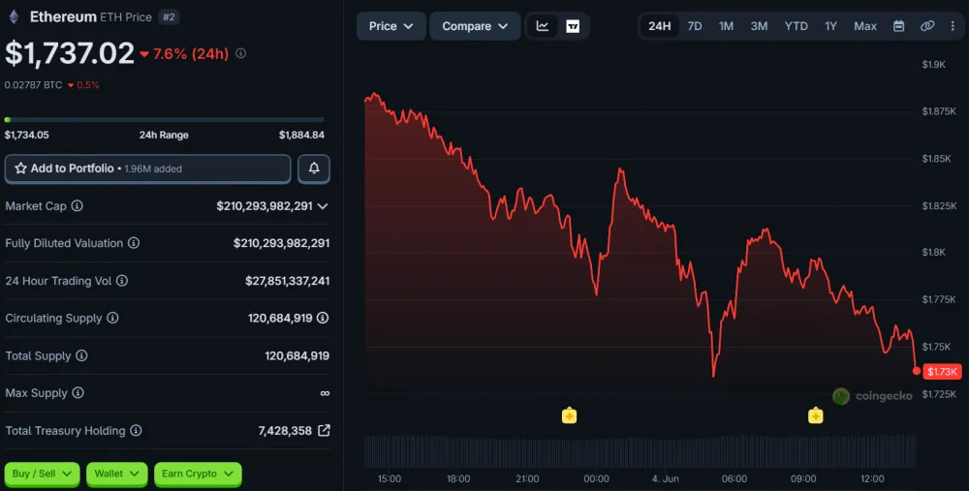Click the $1,884.84 range high value
The height and width of the screenshot is (491, 969).
point(301,135)
